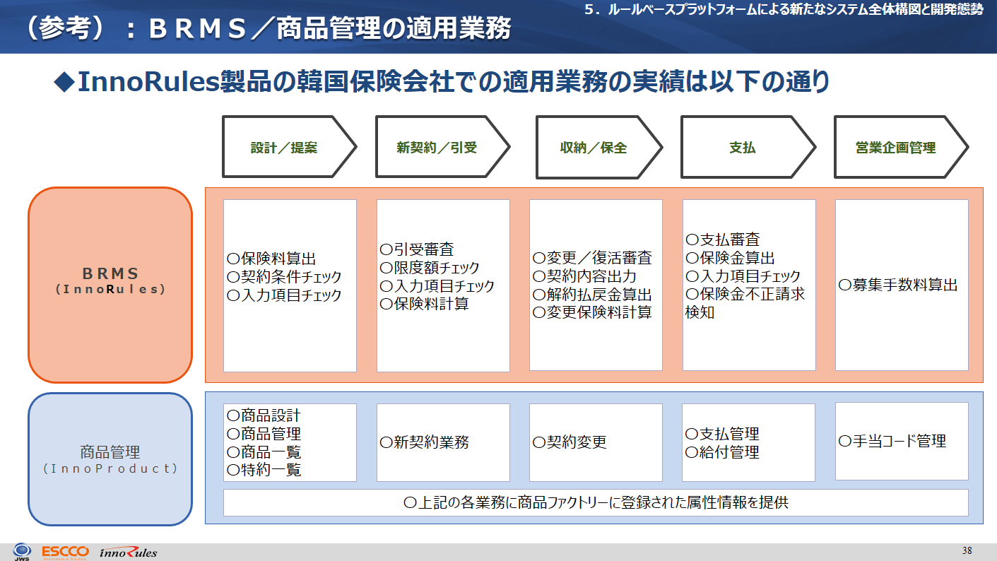Click the 募集手数料算出 item

(x=898, y=285)
